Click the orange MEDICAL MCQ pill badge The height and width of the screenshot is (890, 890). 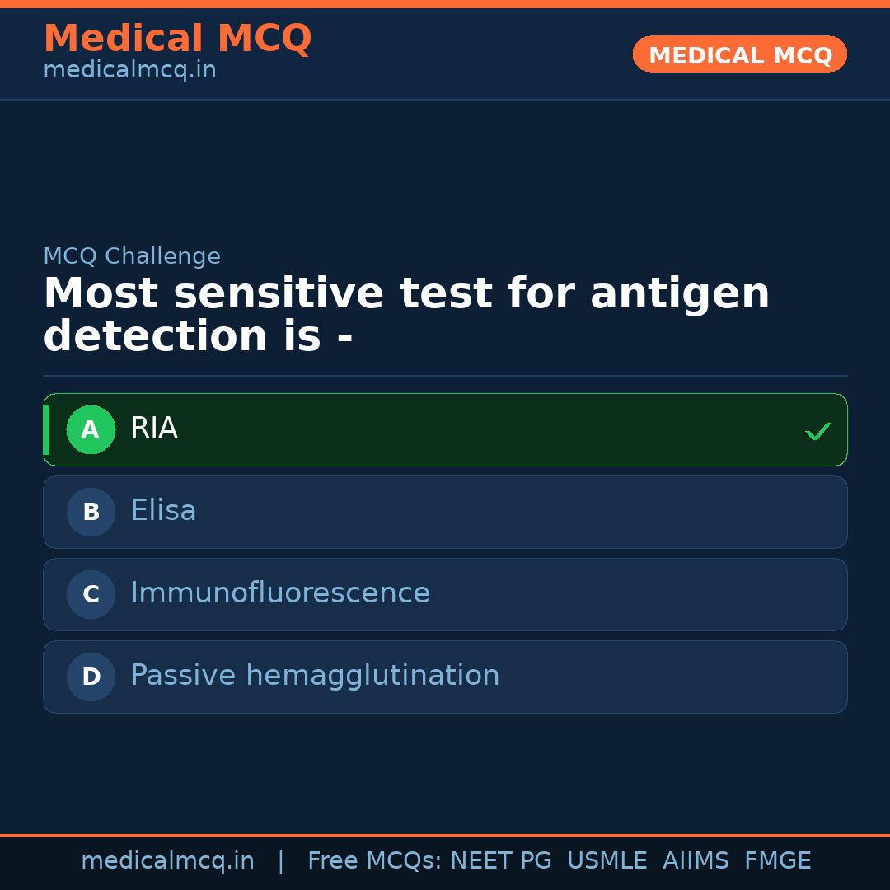(739, 54)
